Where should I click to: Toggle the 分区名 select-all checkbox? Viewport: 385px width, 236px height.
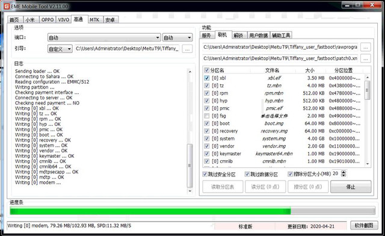click(207, 70)
